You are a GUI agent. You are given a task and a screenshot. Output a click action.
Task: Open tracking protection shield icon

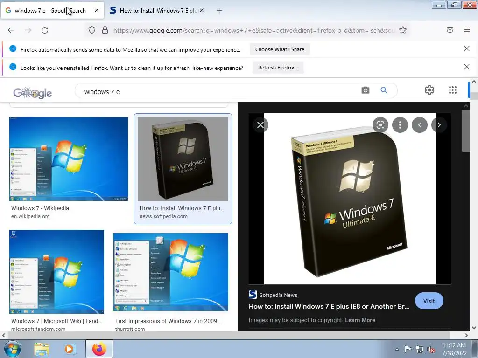tap(92, 30)
